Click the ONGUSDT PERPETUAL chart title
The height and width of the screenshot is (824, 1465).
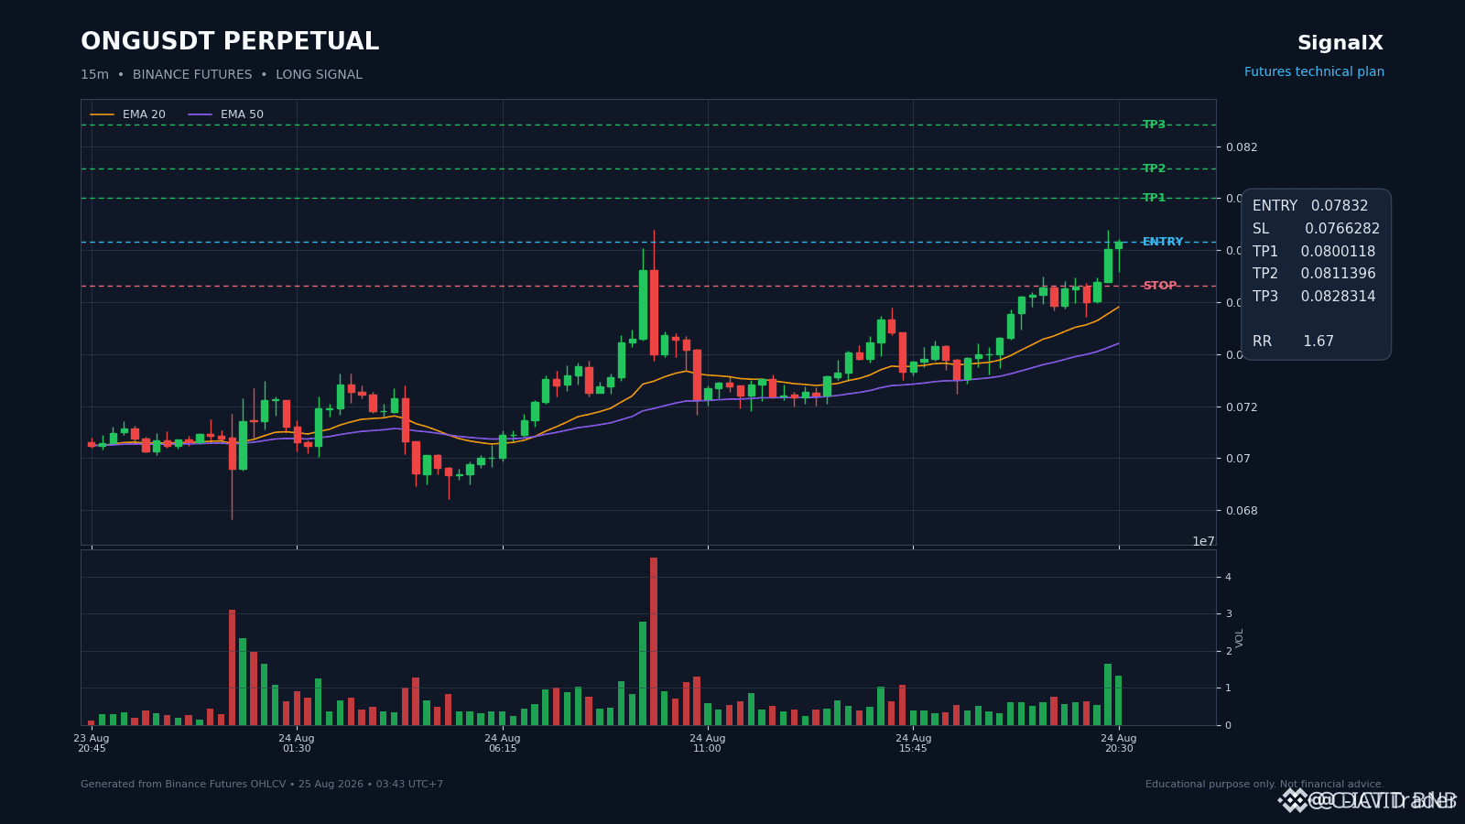tap(230, 42)
